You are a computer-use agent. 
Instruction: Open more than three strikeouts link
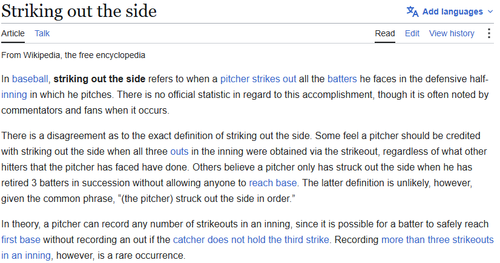click(x=438, y=239)
